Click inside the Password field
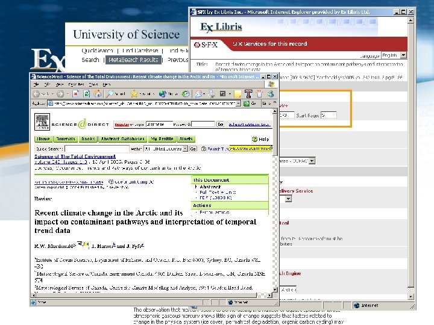434x325 pixels. point(203,125)
